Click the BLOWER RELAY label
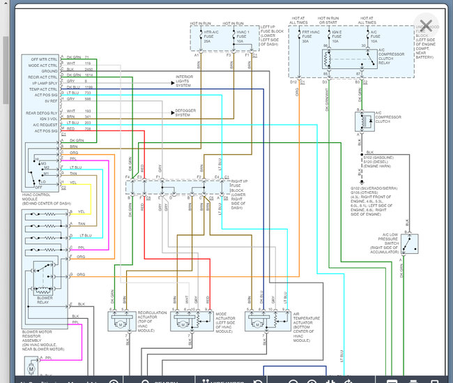 tap(45, 300)
